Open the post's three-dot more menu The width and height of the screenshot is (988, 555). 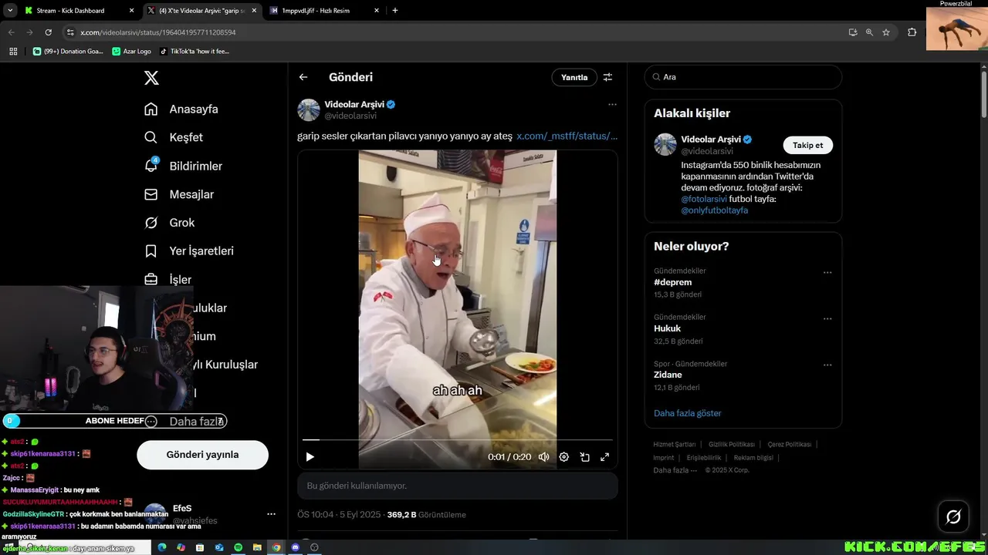click(612, 104)
